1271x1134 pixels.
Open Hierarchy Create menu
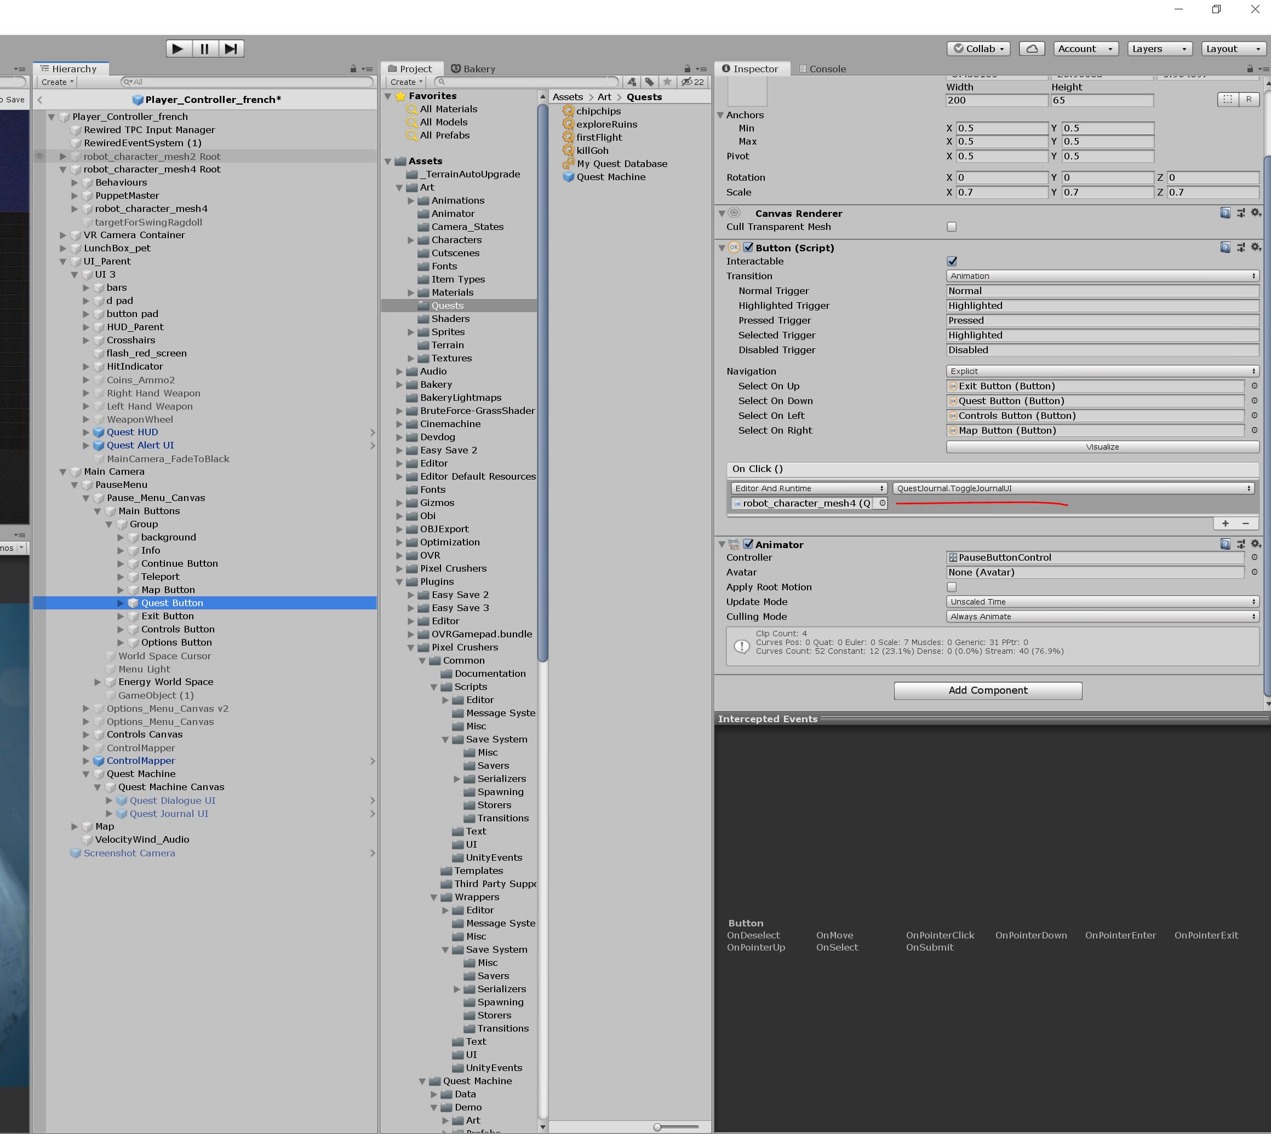pyautogui.click(x=58, y=82)
